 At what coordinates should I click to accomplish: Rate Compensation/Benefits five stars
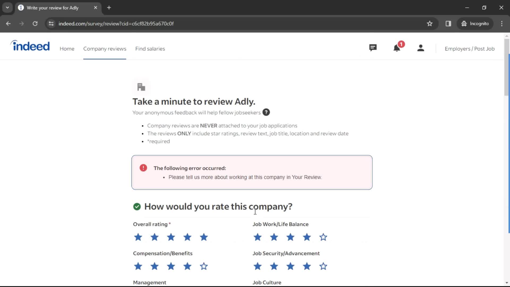[204, 266]
